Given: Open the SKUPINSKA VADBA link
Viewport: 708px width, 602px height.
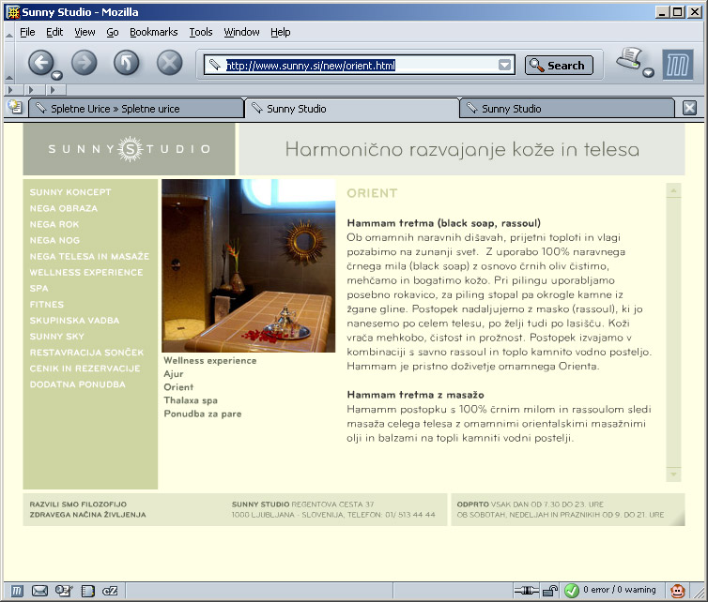Looking at the screenshot, I should click(74, 320).
